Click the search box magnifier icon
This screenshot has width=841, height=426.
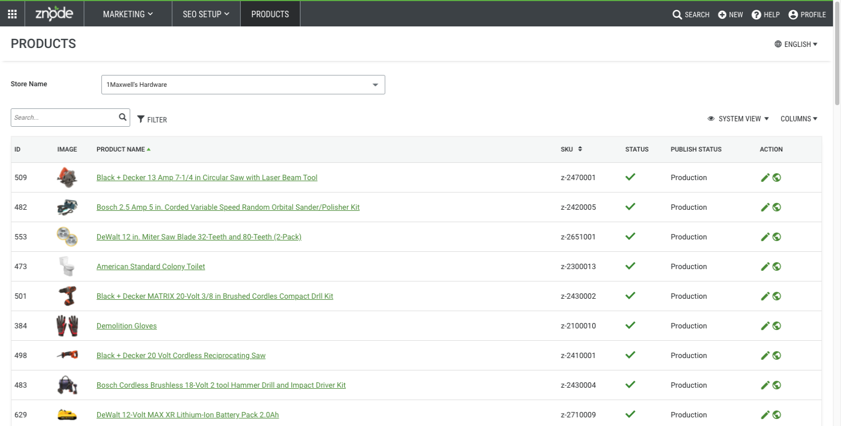click(x=123, y=117)
